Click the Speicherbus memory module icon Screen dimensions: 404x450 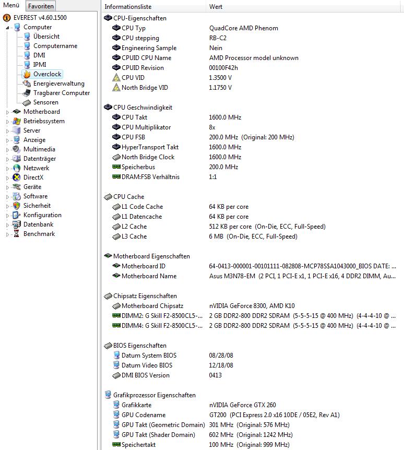116,167
